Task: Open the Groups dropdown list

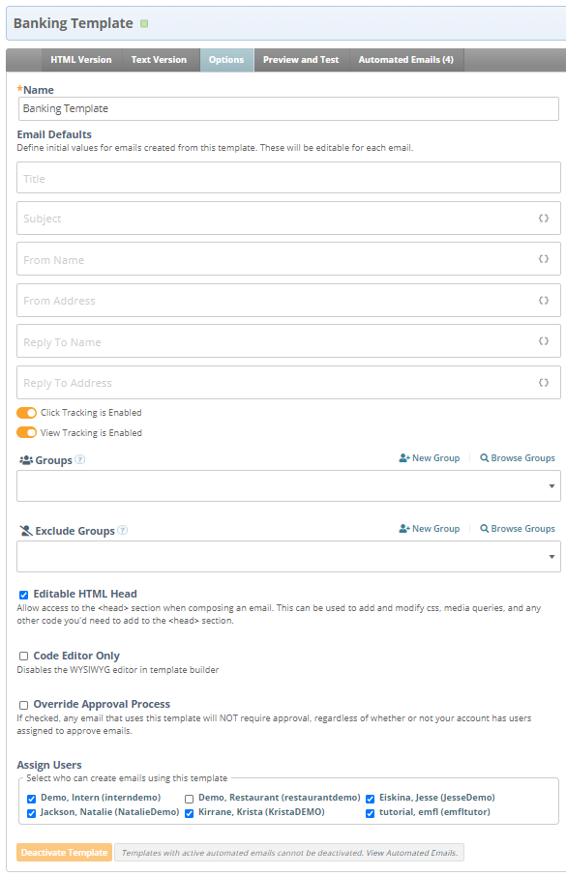Action: coord(288,486)
